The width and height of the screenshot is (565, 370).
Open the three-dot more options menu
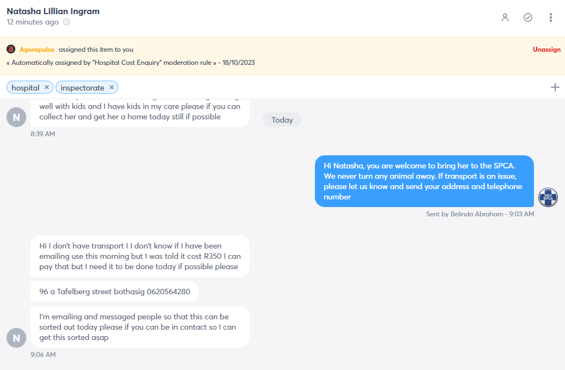[x=551, y=17]
